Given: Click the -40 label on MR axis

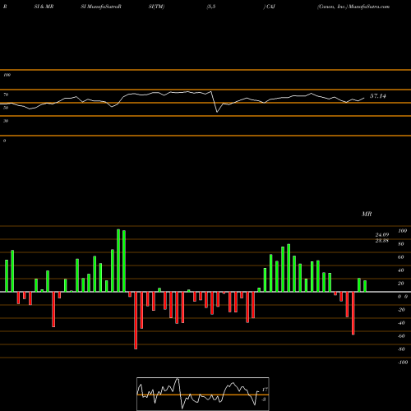Looking at the screenshot, I should [x=401, y=323].
